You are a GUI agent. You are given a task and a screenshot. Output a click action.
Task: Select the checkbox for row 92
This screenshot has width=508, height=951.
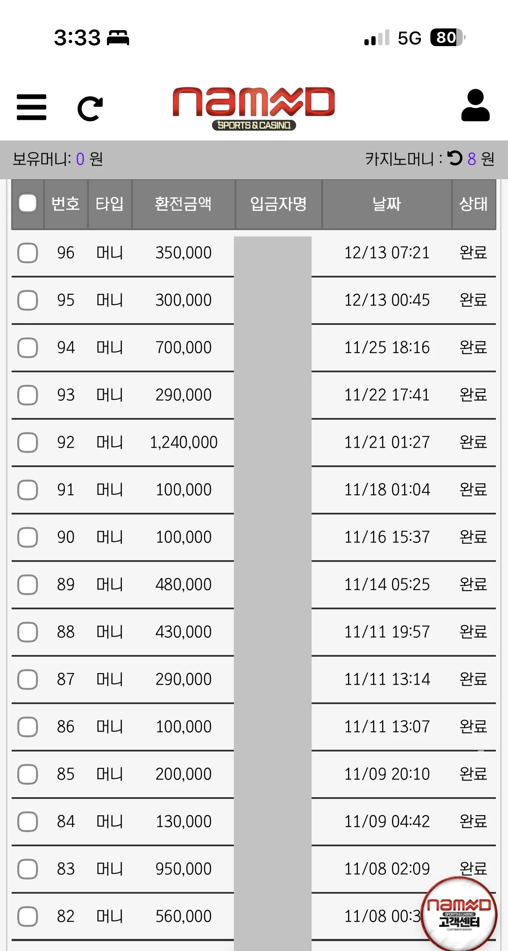pyautogui.click(x=28, y=442)
